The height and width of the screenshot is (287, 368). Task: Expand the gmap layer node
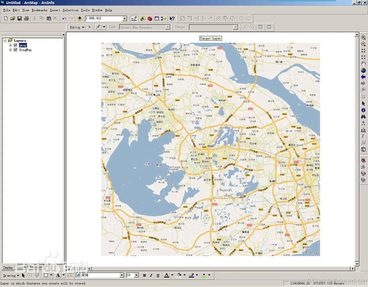11,45
